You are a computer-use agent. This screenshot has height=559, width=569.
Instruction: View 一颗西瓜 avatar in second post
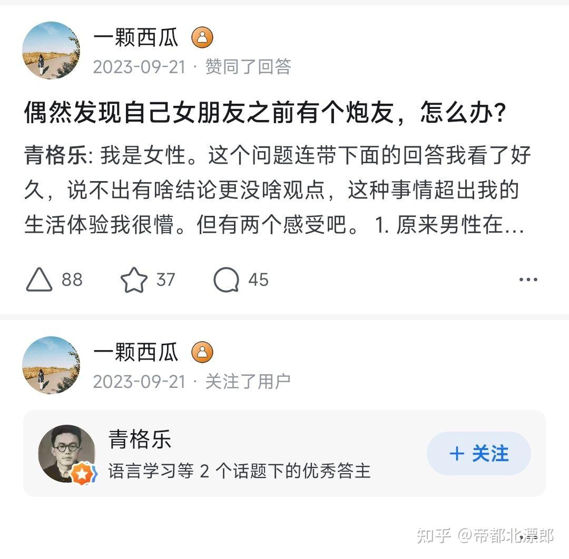tap(51, 365)
